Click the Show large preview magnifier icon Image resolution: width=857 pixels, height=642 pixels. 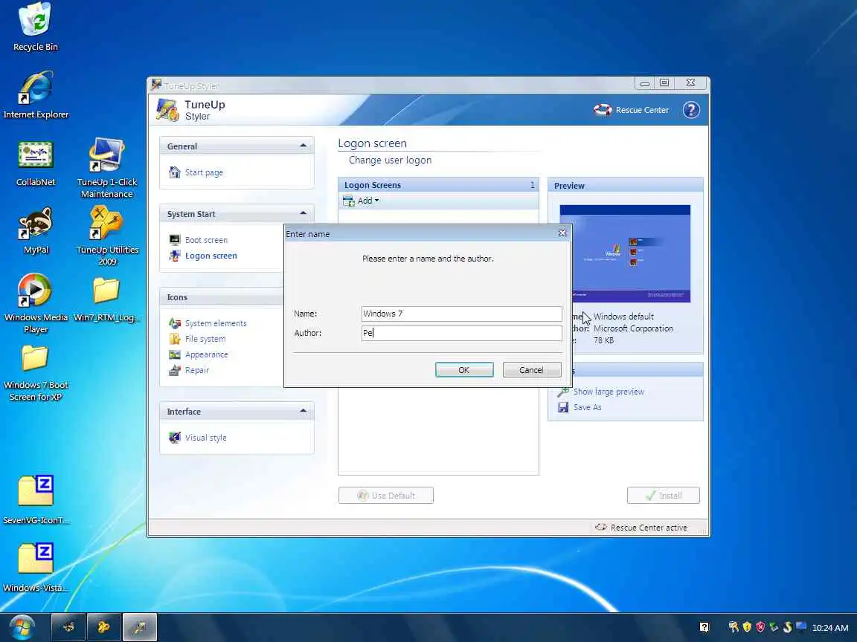[563, 392]
